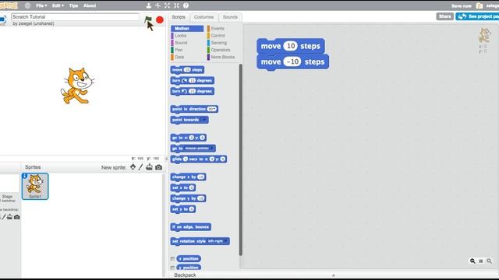Upload backdrop from file
The height and width of the screenshot is (280, 499).
(x=9, y=217)
